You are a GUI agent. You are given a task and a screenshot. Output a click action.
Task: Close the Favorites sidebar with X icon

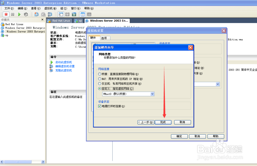(42, 20)
